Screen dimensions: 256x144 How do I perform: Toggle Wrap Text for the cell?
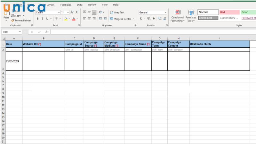click(117, 12)
